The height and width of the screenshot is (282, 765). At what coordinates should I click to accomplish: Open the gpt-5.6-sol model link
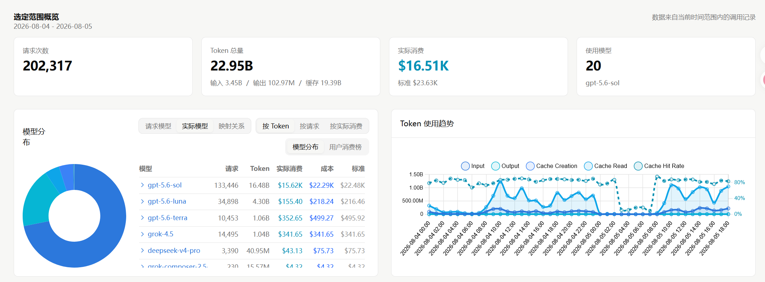tap(165, 185)
